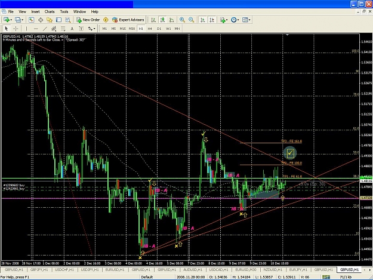373x280 pixels.
Task: Click the document icon left of File menu
Action: coord(4,11)
